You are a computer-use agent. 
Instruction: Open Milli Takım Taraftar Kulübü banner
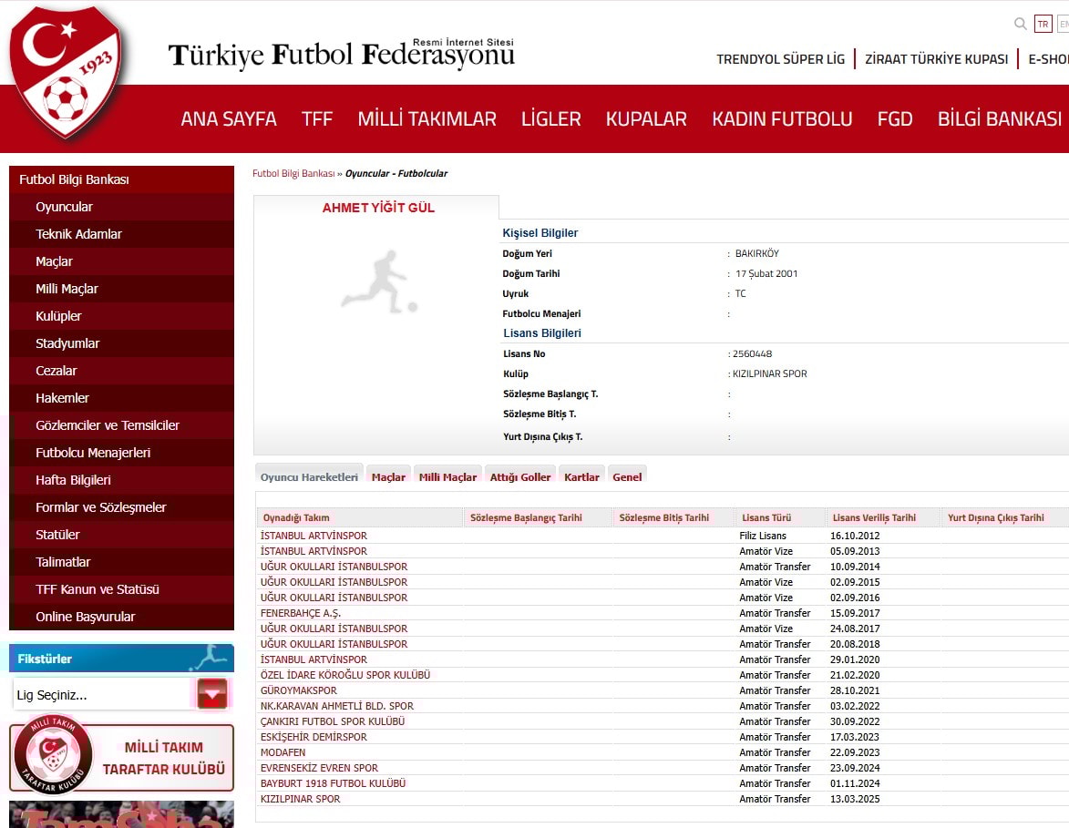pos(122,757)
